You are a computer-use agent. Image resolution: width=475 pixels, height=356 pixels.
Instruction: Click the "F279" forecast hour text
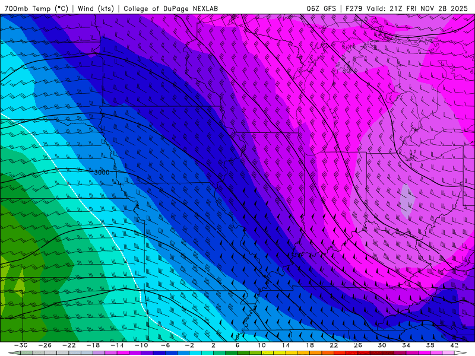point(354,8)
